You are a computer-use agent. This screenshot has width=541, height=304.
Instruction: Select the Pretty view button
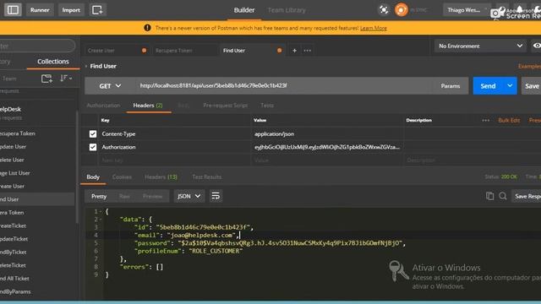coord(99,196)
